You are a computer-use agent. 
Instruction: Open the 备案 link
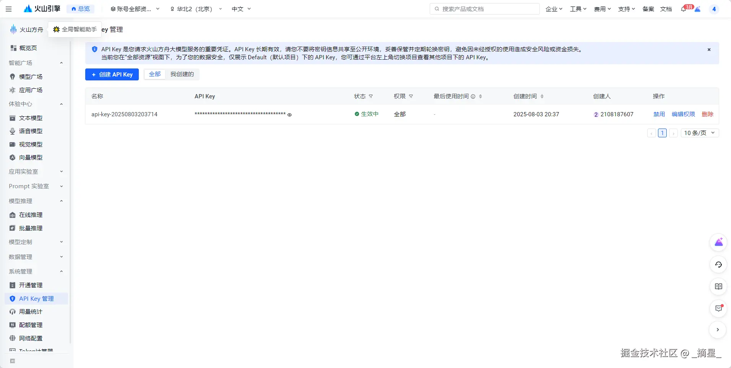coord(648,9)
